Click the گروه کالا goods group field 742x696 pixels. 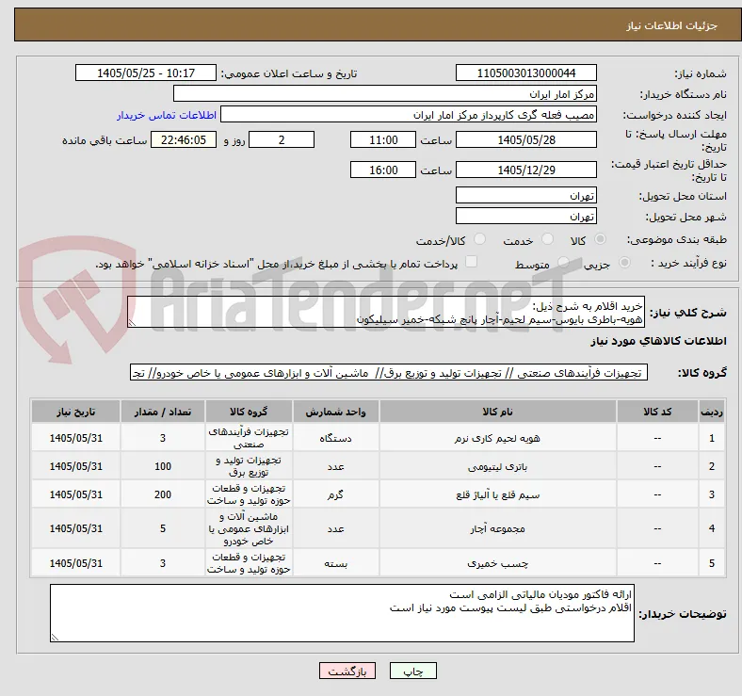coord(389,373)
